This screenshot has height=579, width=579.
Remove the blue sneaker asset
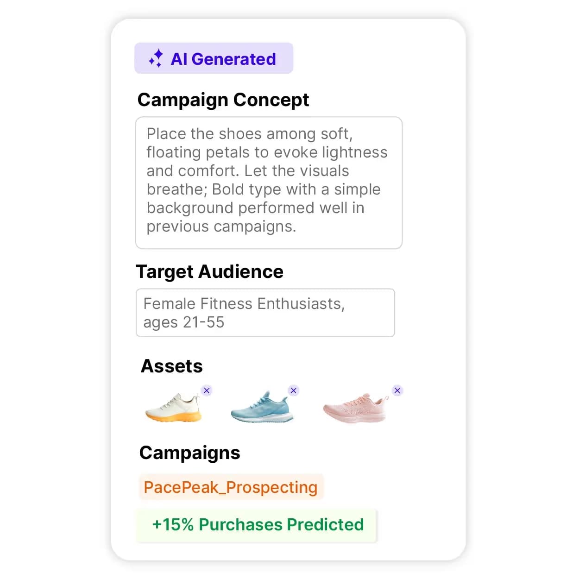(x=293, y=390)
